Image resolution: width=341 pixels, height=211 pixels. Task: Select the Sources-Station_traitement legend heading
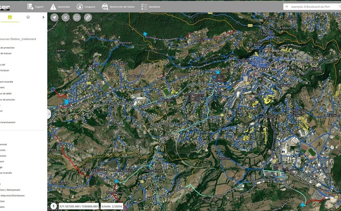point(18,39)
